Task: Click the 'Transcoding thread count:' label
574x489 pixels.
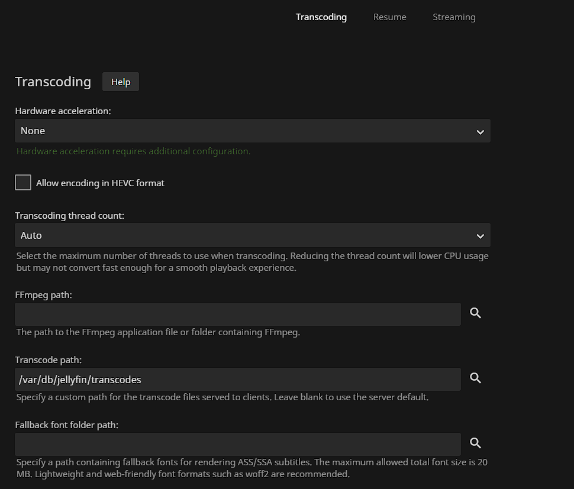Action: click(x=69, y=216)
